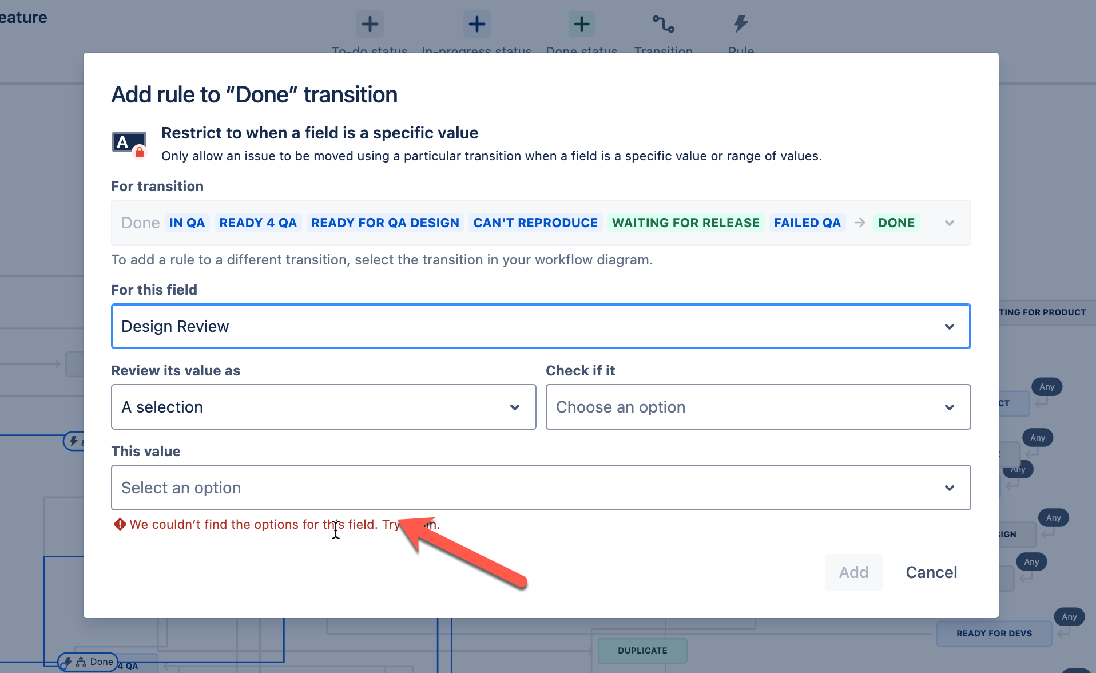The image size is (1096, 673).
Task: Cancel the rule dialog
Action: [x=931, y=572]
